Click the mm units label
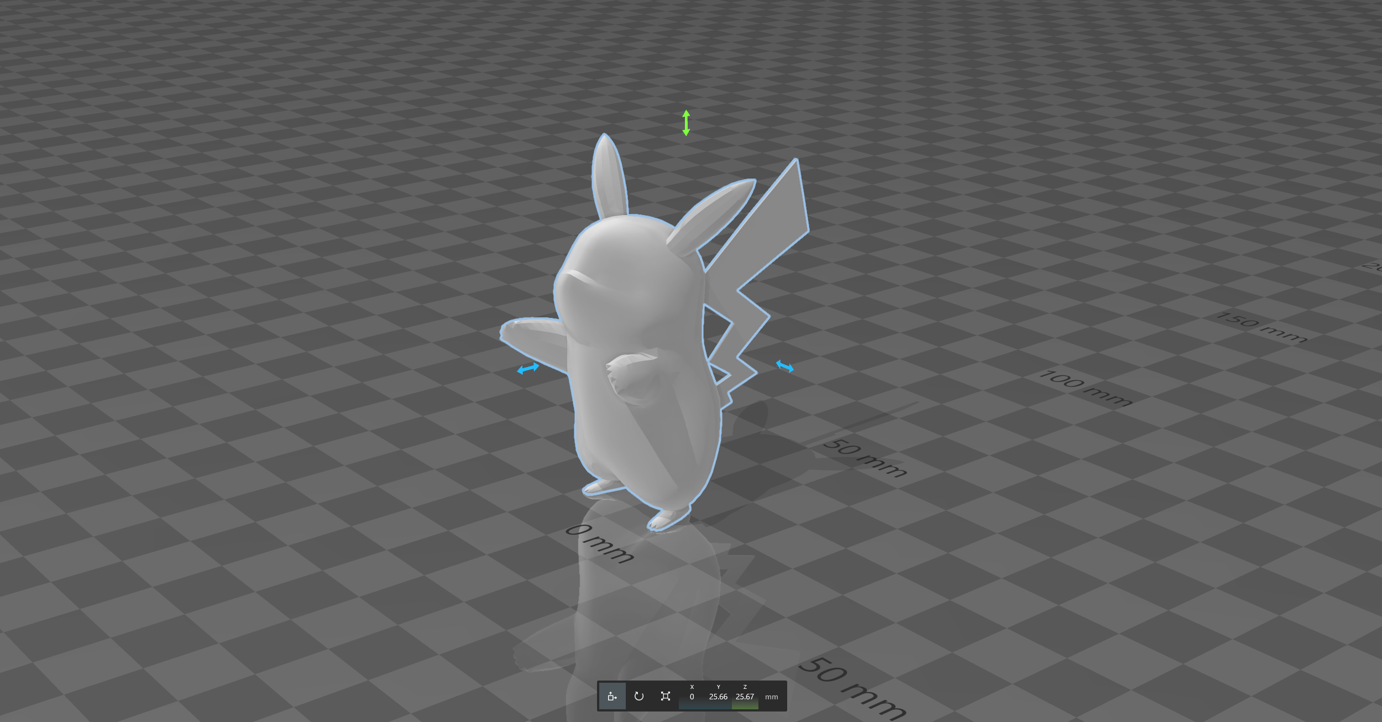The height and width of the screenshot is (722, 1382). [x=771, y=697]
